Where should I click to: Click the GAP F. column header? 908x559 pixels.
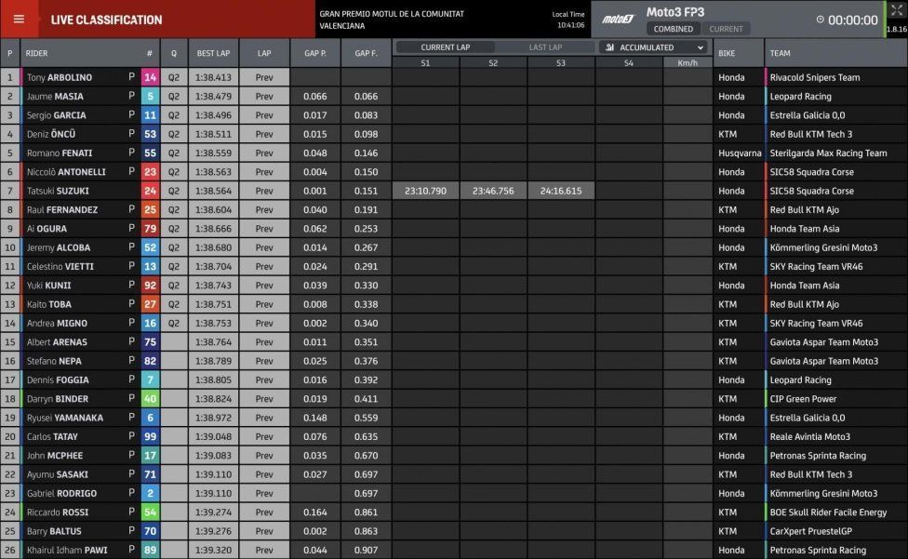(366, 53)
